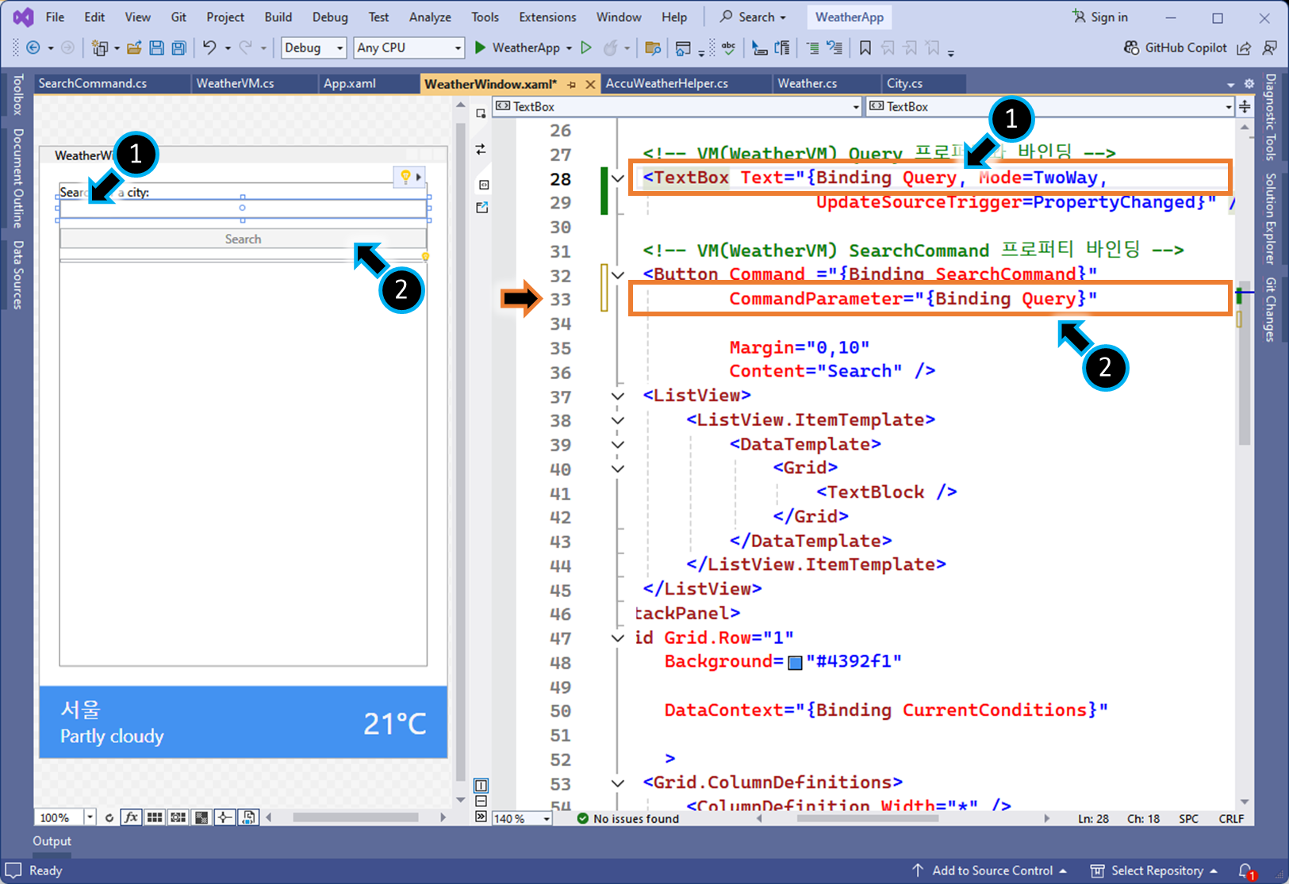This screenshot has width=1289, height=884.
Task: Open code editor 140 % zoom dropdown
Action: pyautogui.click(x=547, y=818)
